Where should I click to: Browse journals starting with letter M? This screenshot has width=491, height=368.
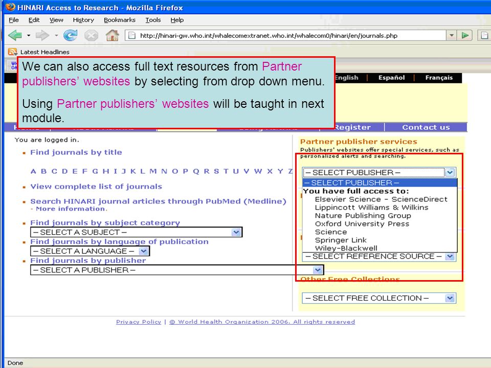tap(153, 171)
